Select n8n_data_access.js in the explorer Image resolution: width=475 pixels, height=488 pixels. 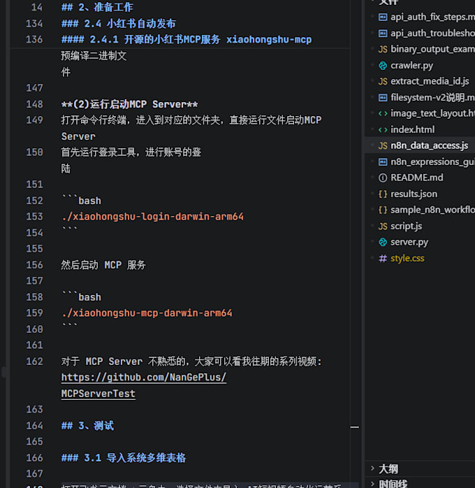click(x=430, y=145)
